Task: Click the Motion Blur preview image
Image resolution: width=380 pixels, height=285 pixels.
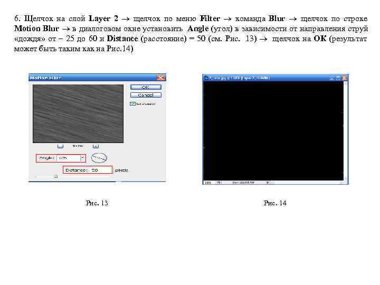Action: pyautogui.click(x=78, y=113)
